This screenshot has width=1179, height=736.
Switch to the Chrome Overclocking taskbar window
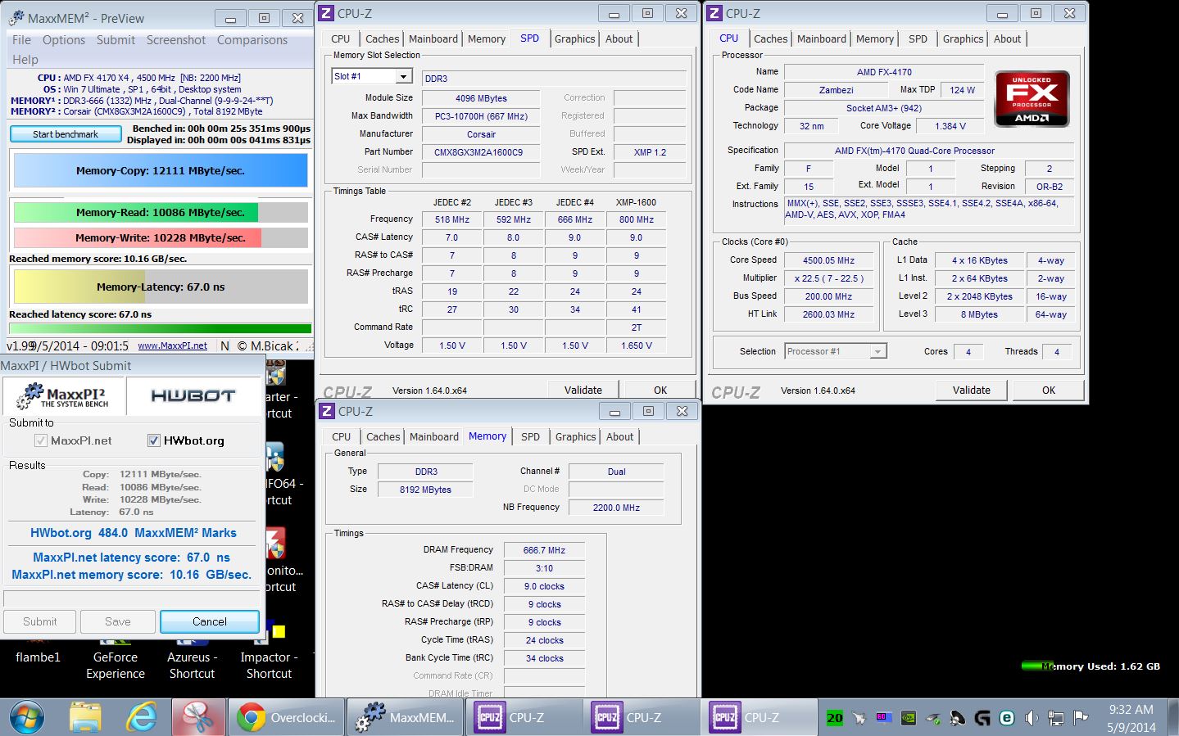[x=286, y=717]
